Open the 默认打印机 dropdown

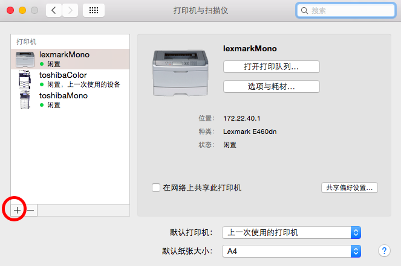click(292, 232)
